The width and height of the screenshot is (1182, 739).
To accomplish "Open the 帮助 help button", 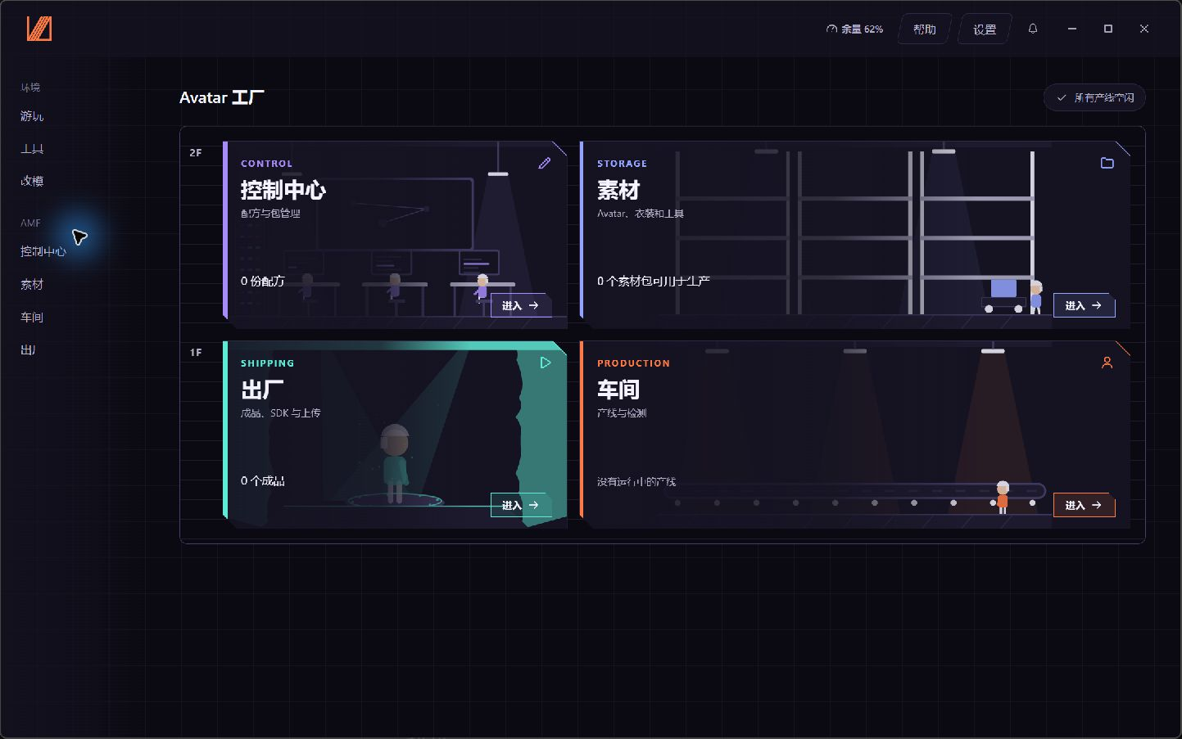I will [925, 29].
